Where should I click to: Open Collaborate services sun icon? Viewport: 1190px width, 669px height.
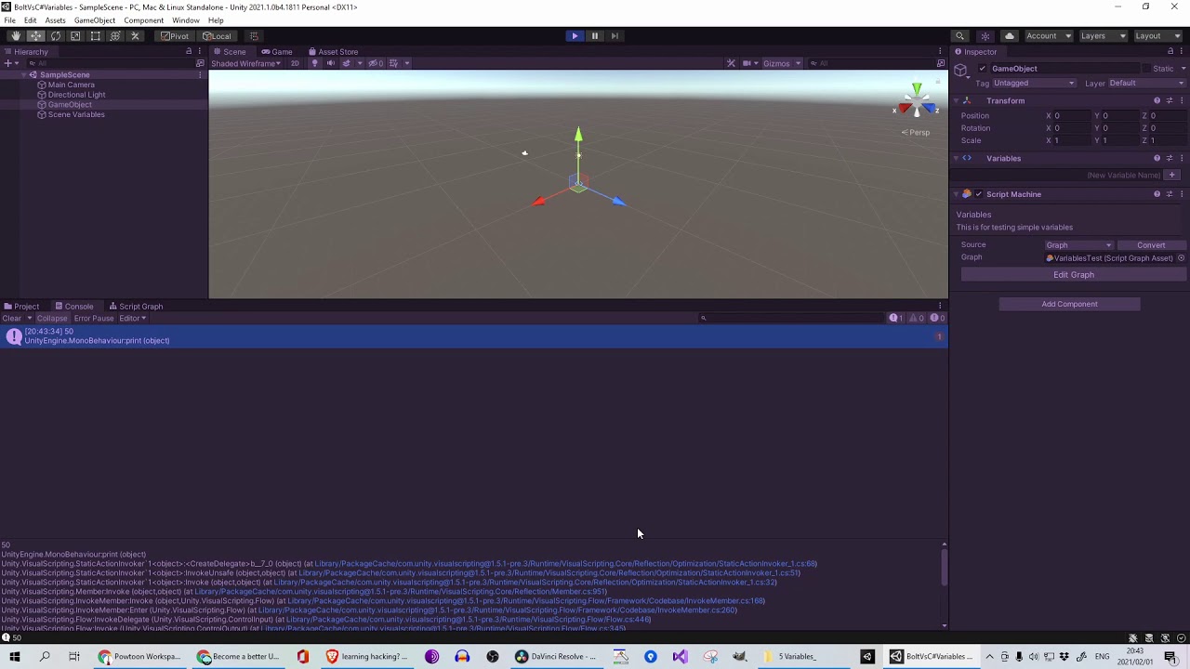985,36
